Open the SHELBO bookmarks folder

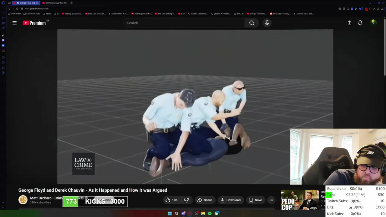(x=239, y=14)
